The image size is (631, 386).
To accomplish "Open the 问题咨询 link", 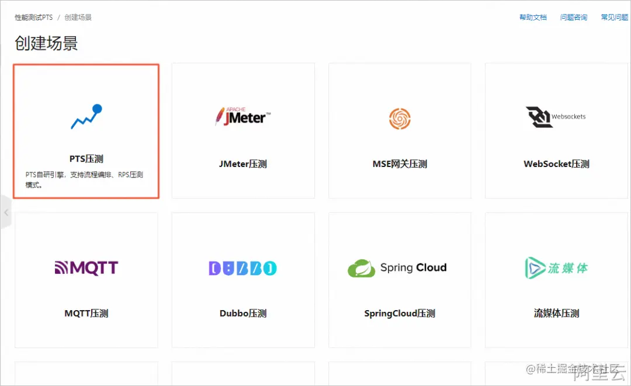I will tap(574, 18).
